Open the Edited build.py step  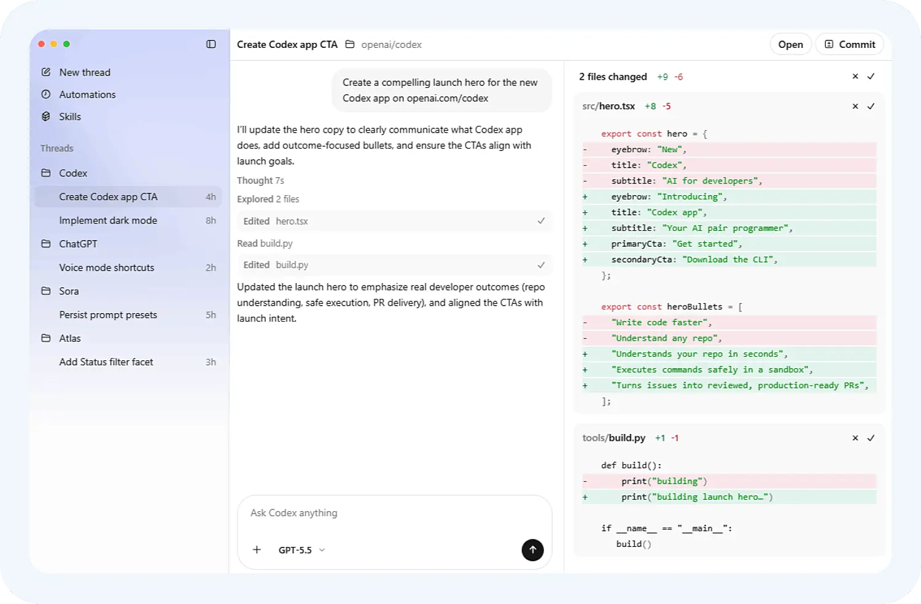point(394,265)
